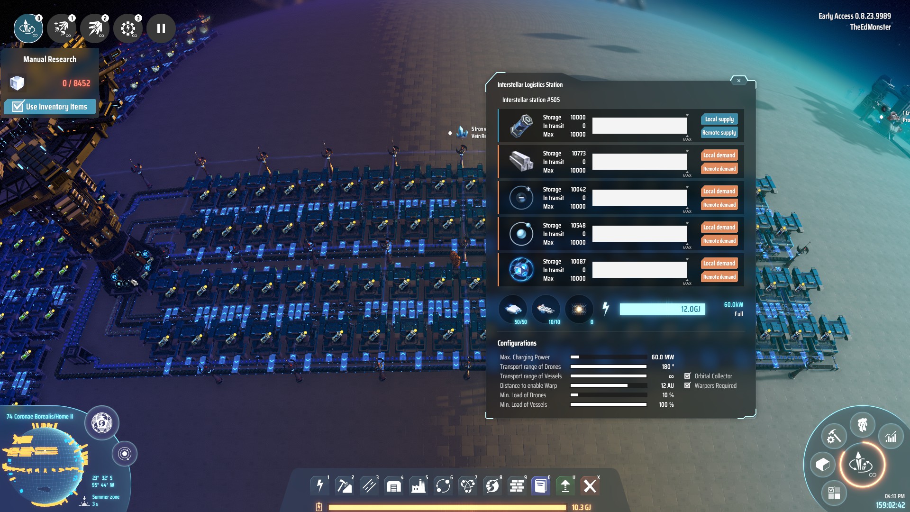Open the Blueprint book tool
Screen dimensions: 910x512
[541, 485]
